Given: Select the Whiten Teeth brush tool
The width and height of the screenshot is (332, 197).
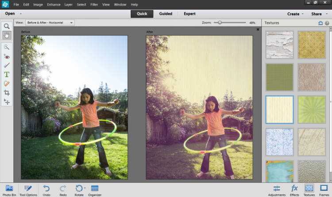Looking at the screenshot, I should click(x=7, y=65).
